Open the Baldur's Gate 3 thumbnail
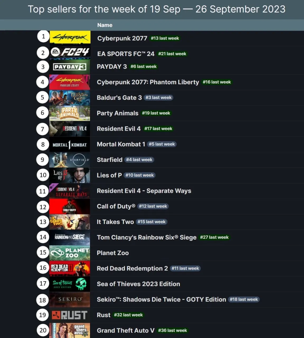The width and height of the screenshot is (304, 338). [70, 98]
